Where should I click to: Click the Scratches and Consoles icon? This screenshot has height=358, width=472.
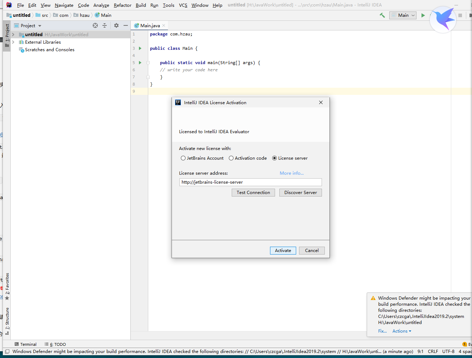pyautogui.click(x=21, y=50)
